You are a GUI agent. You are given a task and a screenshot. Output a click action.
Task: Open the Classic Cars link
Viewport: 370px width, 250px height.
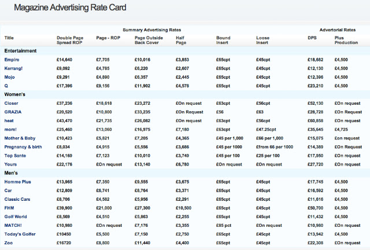(17, 200)
